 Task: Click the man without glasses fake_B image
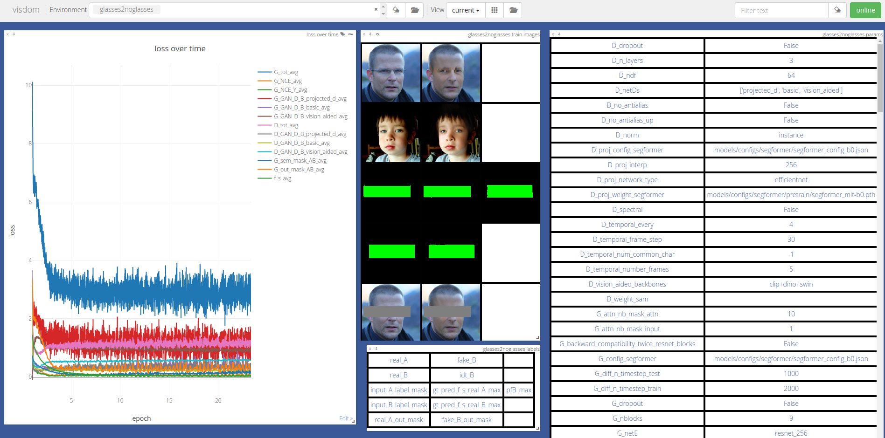click(x=451, y=73)
